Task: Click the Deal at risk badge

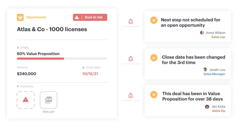Action: pos(90,17)
